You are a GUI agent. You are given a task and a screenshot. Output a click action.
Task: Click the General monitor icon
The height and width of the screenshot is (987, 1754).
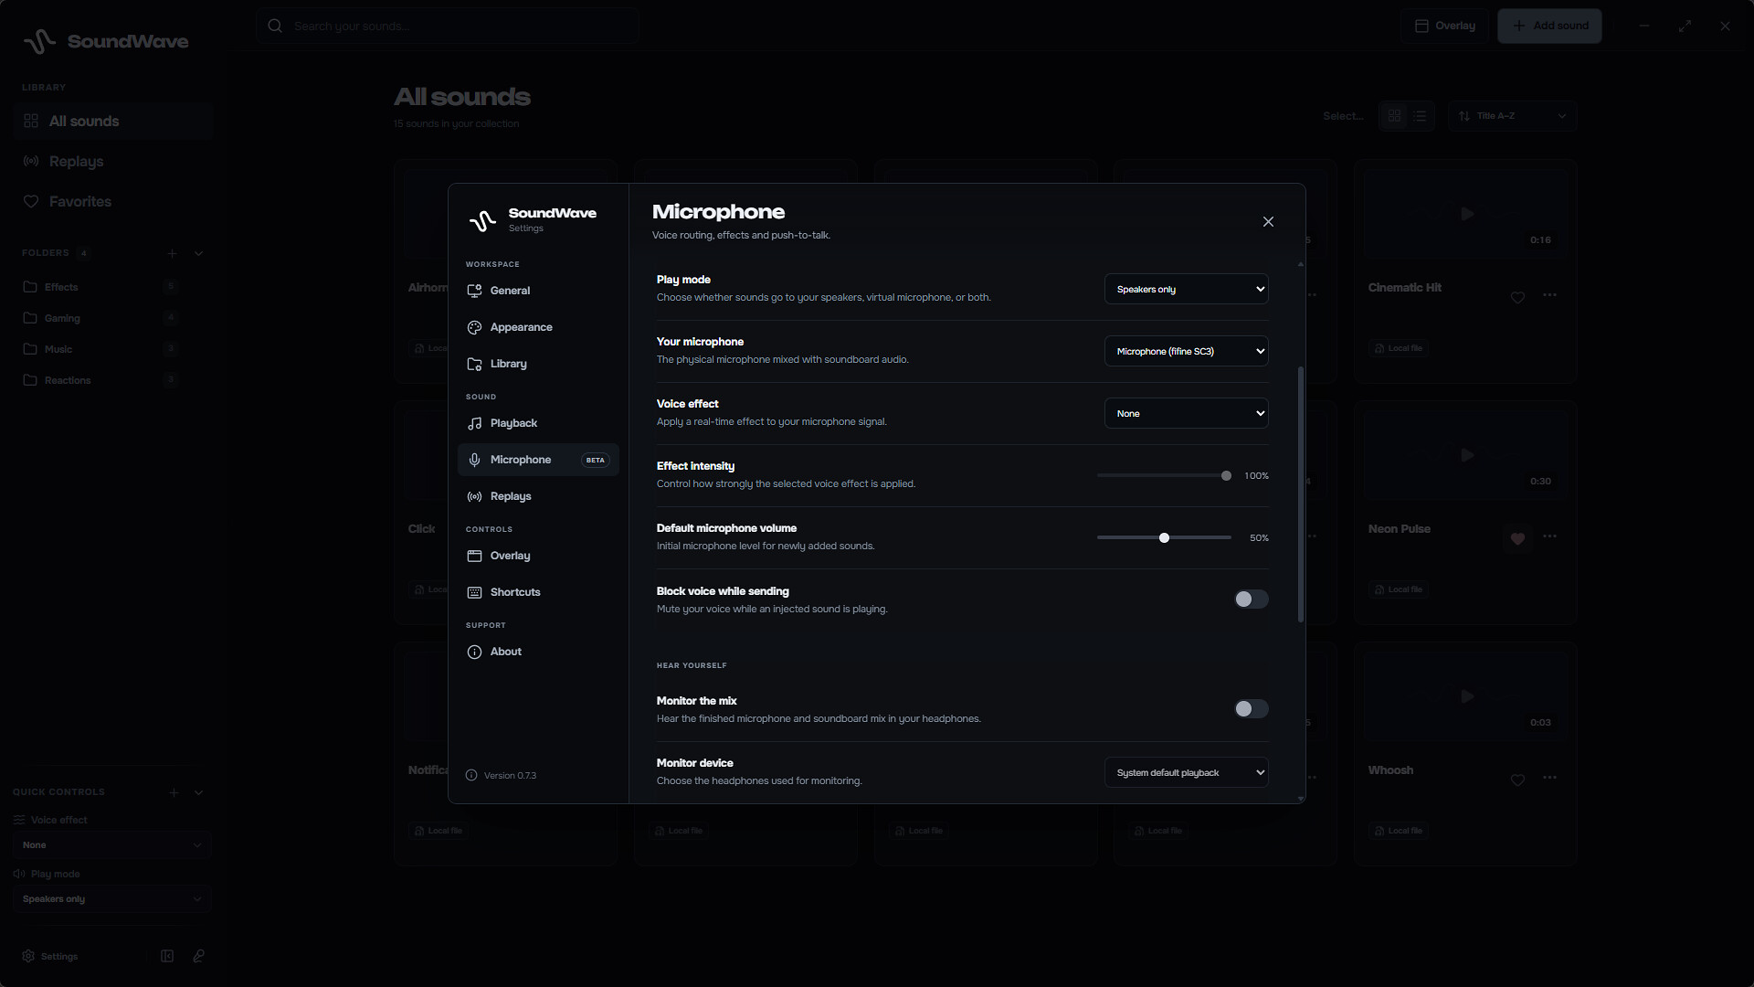click(x=474, y=291)
